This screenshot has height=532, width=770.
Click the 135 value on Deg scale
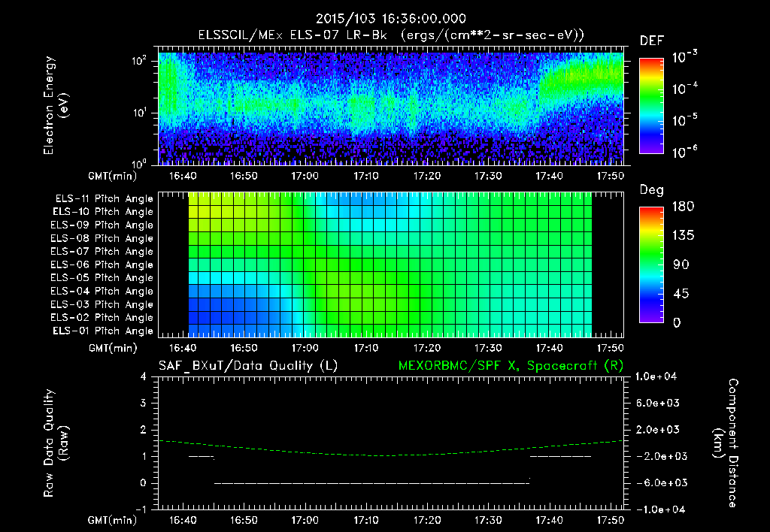[683, 236]
